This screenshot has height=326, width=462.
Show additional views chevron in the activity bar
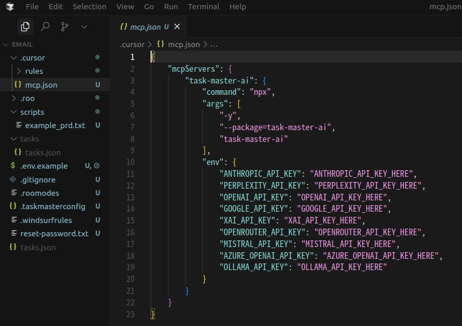85,27
